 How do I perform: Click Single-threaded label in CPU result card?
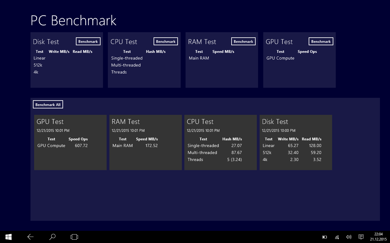tap(203, 146)
